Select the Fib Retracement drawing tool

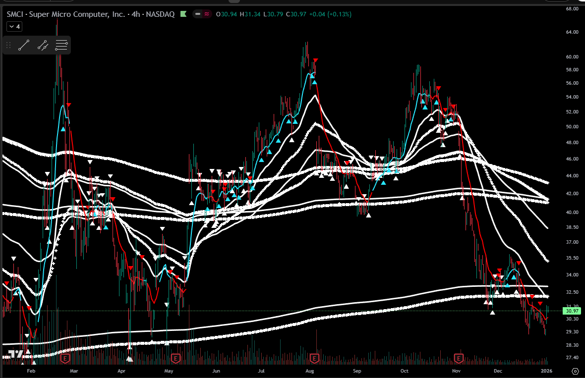pyautogui.click(x=61, y=46)
